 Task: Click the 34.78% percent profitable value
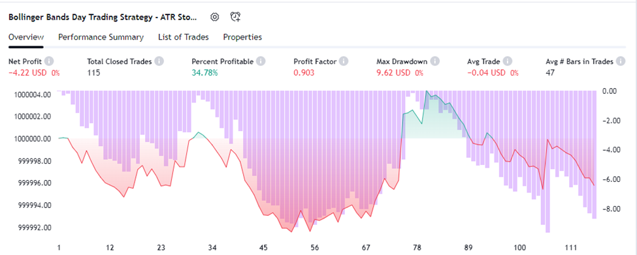204,73
